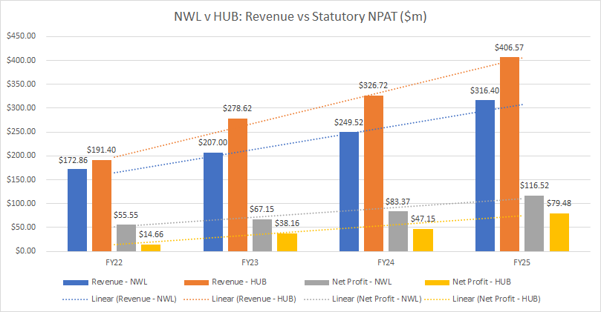601x312 pixels.
Task: Select the $278.62 data label
Action: 236,108
